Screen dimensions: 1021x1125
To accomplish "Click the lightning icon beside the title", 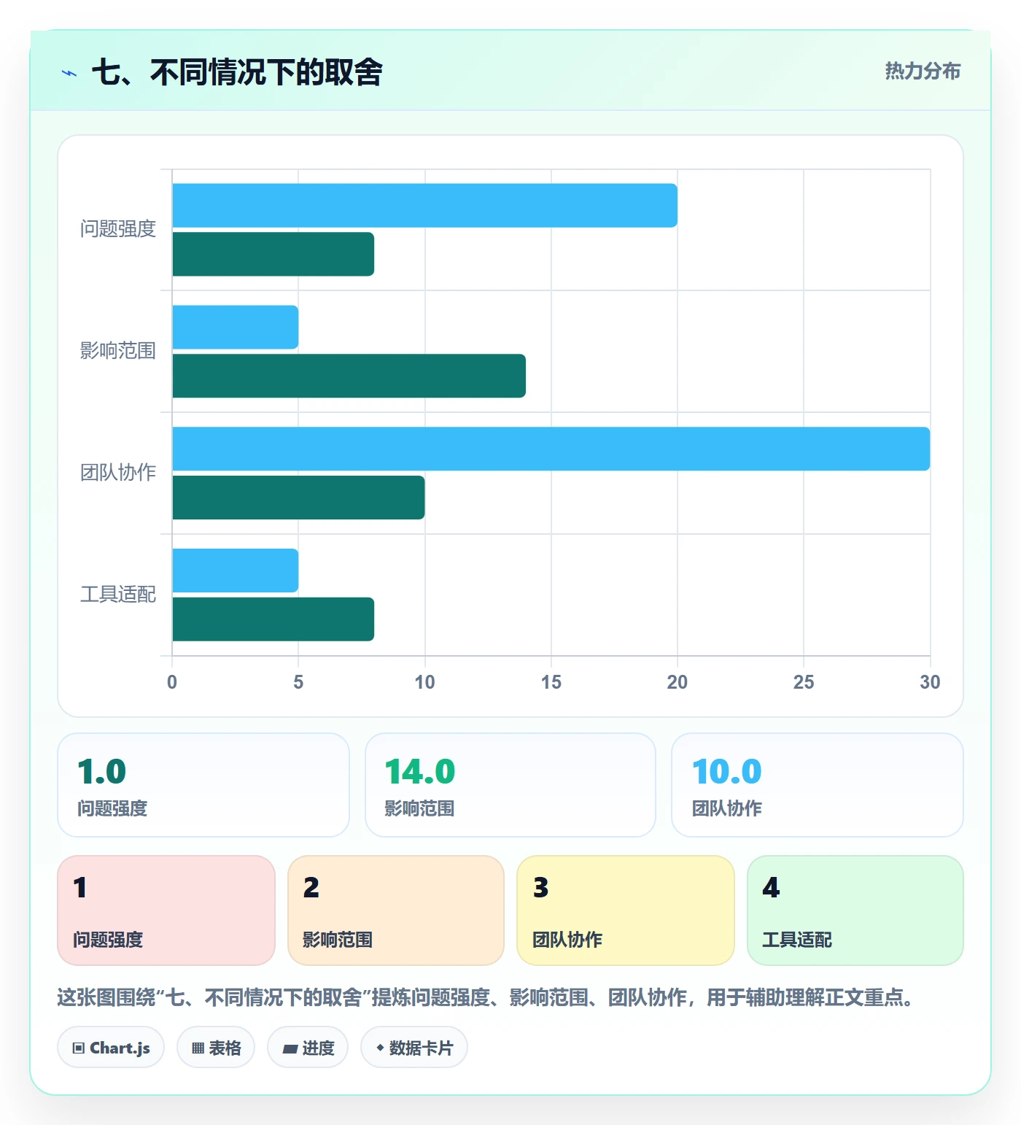I will pos(69,73).
